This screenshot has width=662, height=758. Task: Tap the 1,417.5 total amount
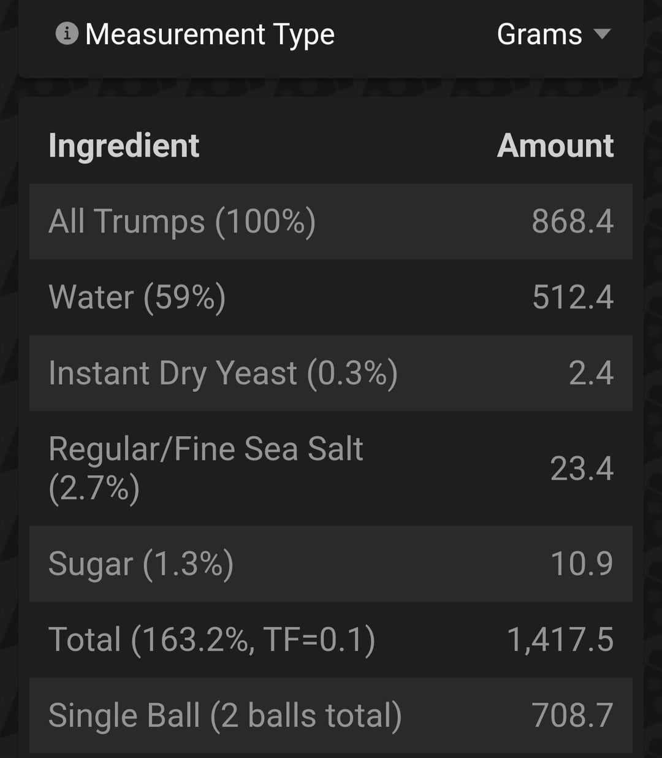click(560, 640)
